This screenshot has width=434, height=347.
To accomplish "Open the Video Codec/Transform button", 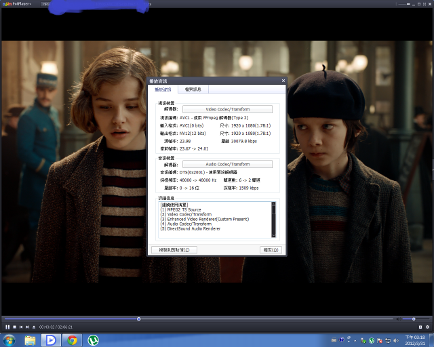I will tap(228, 109).
